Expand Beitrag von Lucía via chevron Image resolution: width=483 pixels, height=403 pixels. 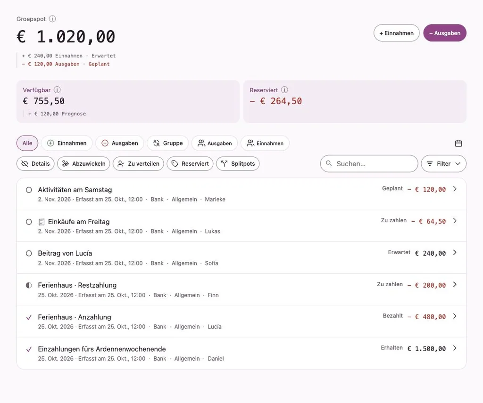point(455,252)
